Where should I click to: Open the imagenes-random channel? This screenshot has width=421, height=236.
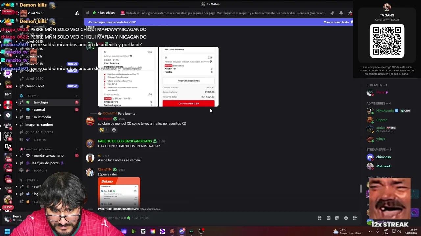click(x=49, y=125)
